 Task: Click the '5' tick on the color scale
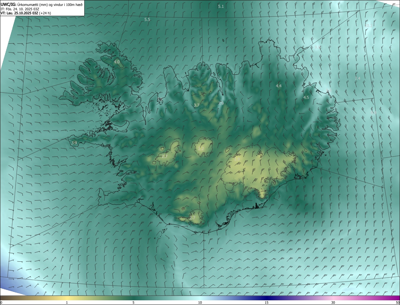(x=133, y=303)
